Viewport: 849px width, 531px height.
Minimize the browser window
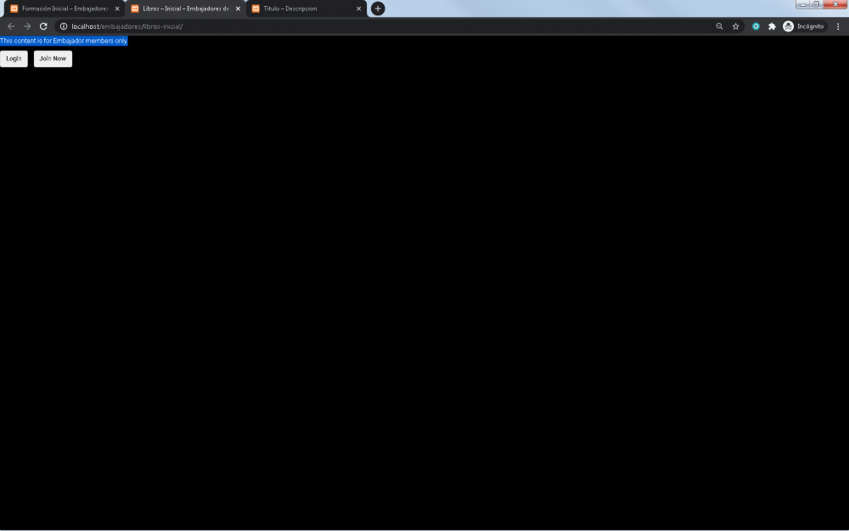[x=802, y=4]
